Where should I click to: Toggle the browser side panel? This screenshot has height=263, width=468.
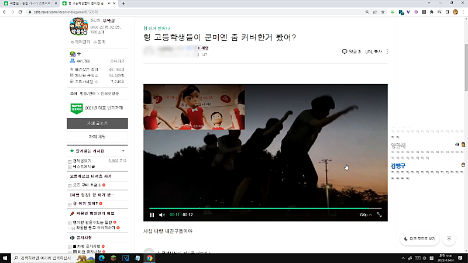(447, 12)
